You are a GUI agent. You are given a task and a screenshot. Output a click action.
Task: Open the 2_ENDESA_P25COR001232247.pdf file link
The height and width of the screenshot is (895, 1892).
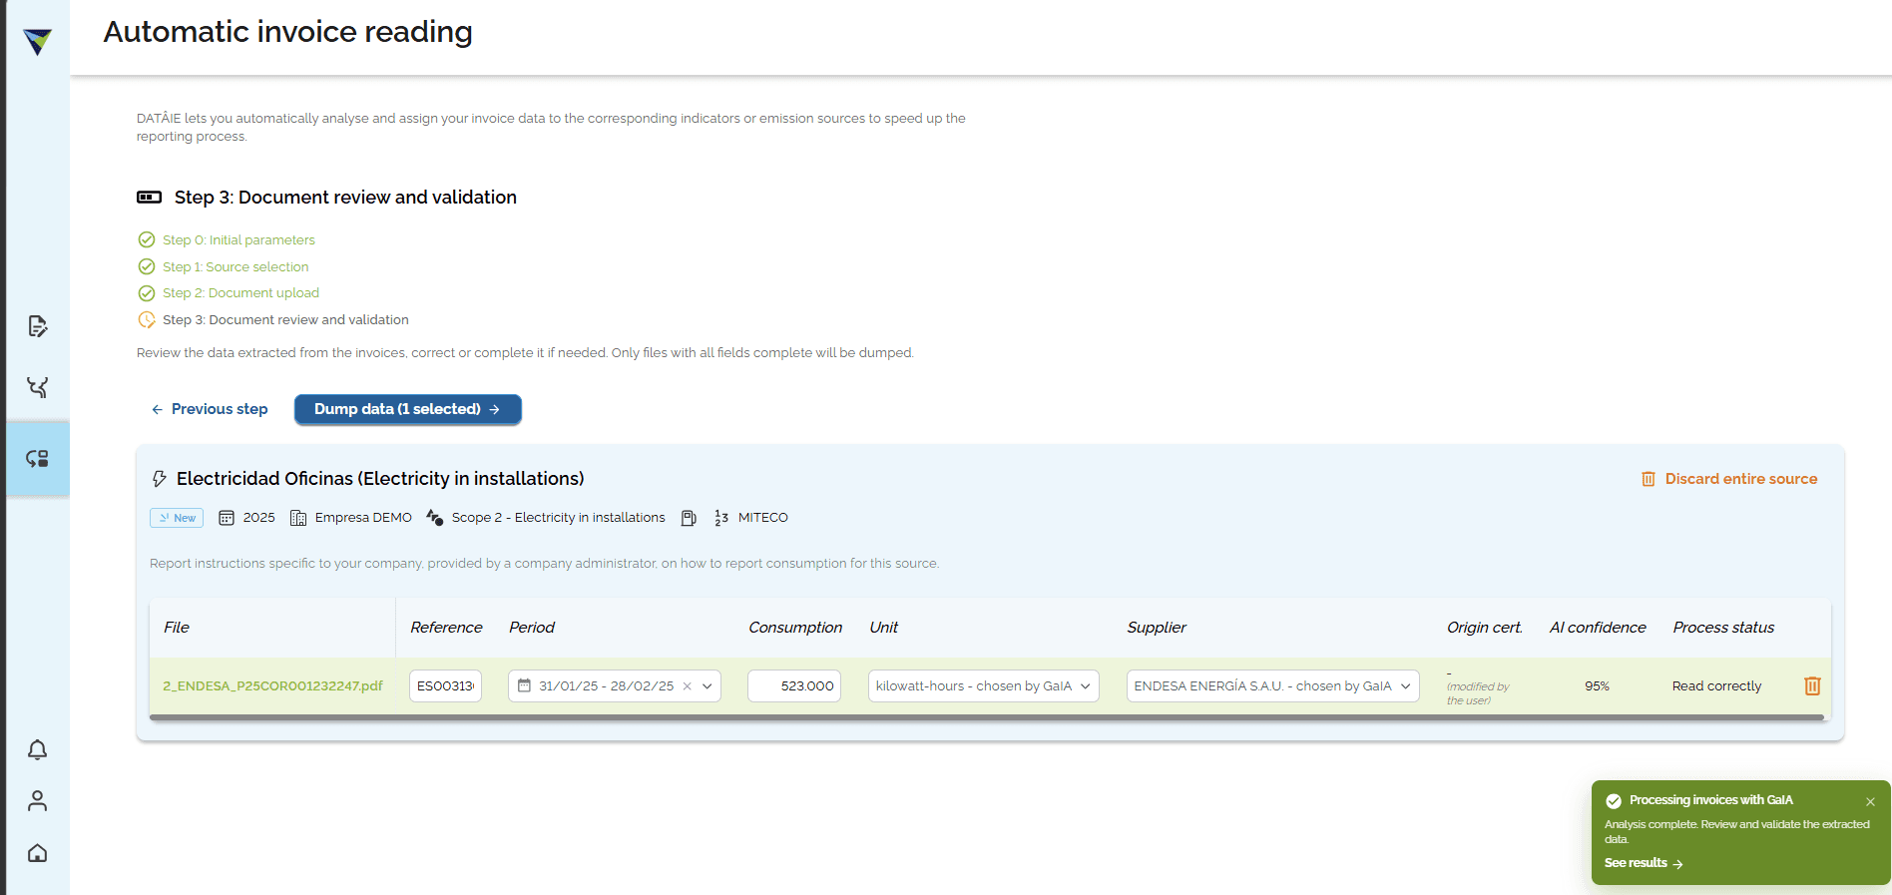(x=272, y=686)
